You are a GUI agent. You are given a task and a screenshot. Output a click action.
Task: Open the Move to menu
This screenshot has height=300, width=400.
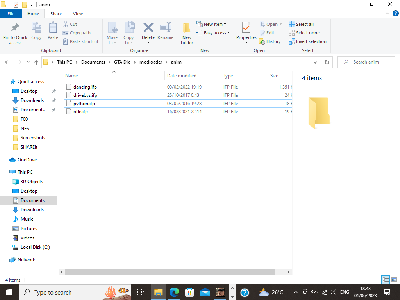click(112, 33)
